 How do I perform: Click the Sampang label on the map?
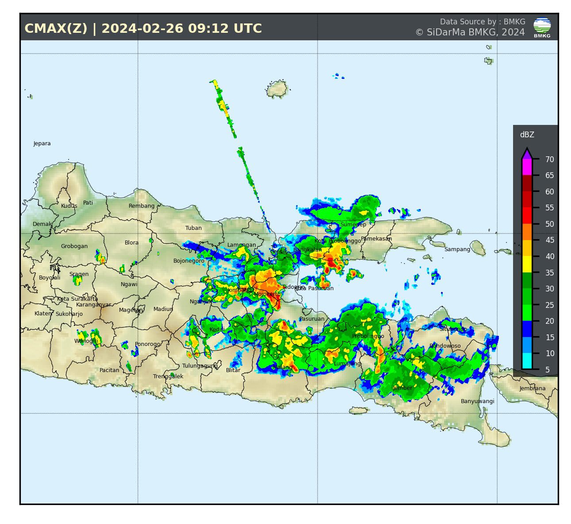pos(457,249)
